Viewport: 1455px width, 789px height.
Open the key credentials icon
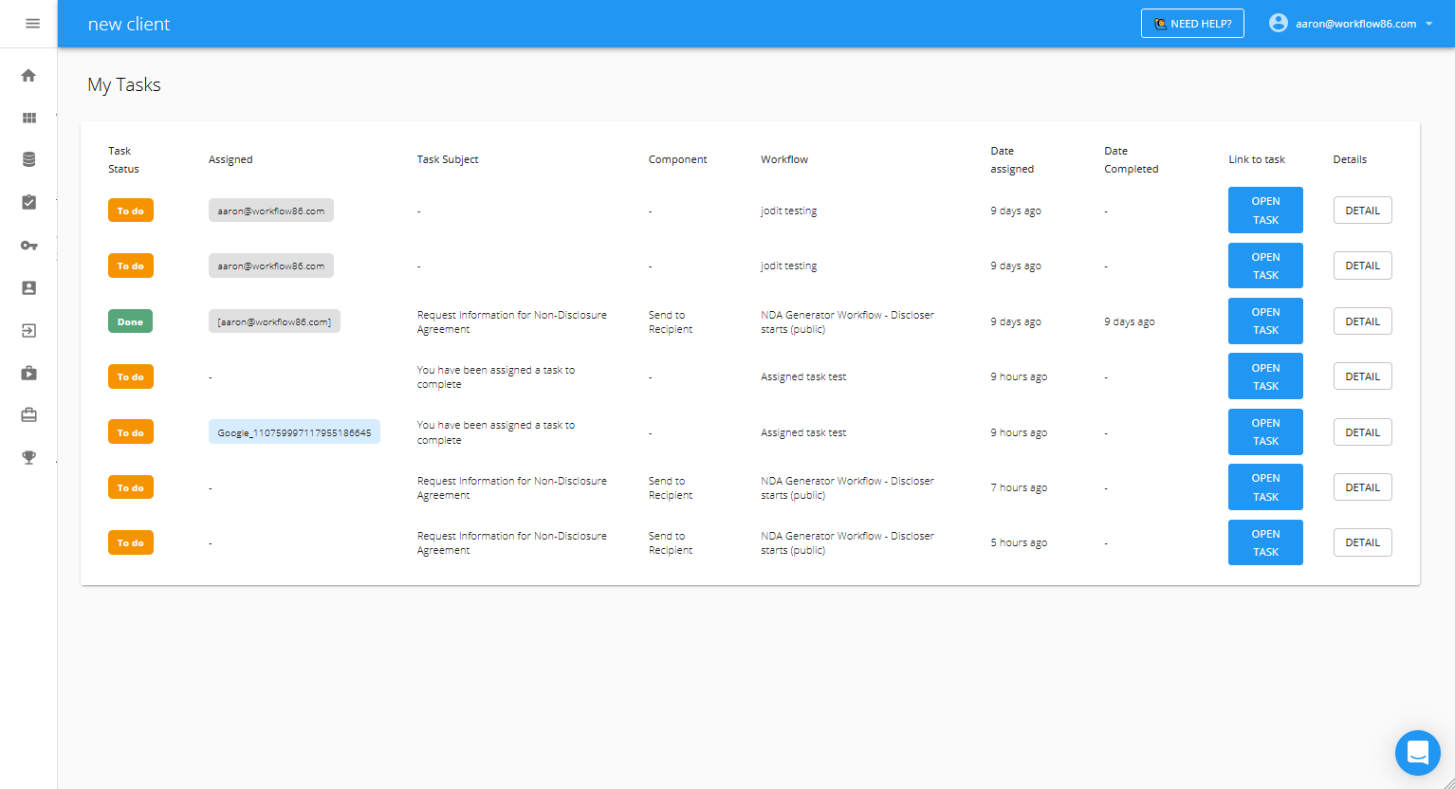coord(28,246)
